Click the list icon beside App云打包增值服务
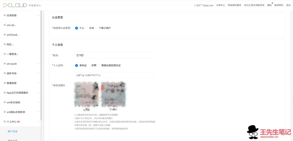 pyautogui.click(x=5, y=92)
